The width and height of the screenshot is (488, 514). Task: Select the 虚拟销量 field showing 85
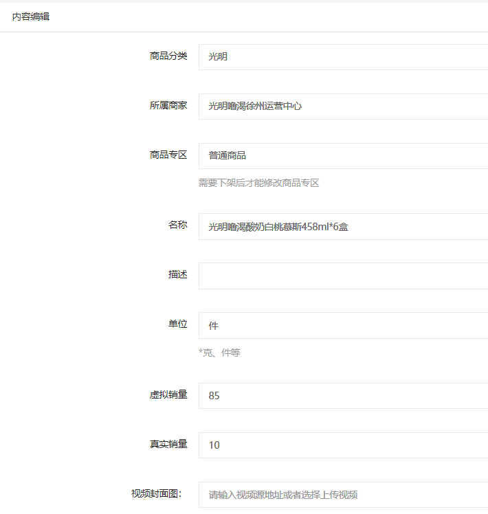coord(344,396)
